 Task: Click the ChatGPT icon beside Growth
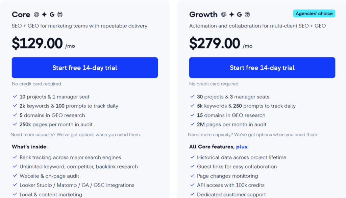[x=224, y=15]
